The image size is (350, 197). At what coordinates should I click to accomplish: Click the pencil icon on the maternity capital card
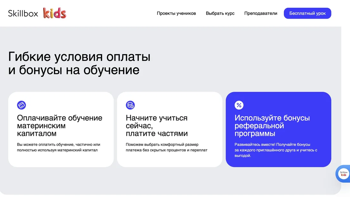[22, 105]
